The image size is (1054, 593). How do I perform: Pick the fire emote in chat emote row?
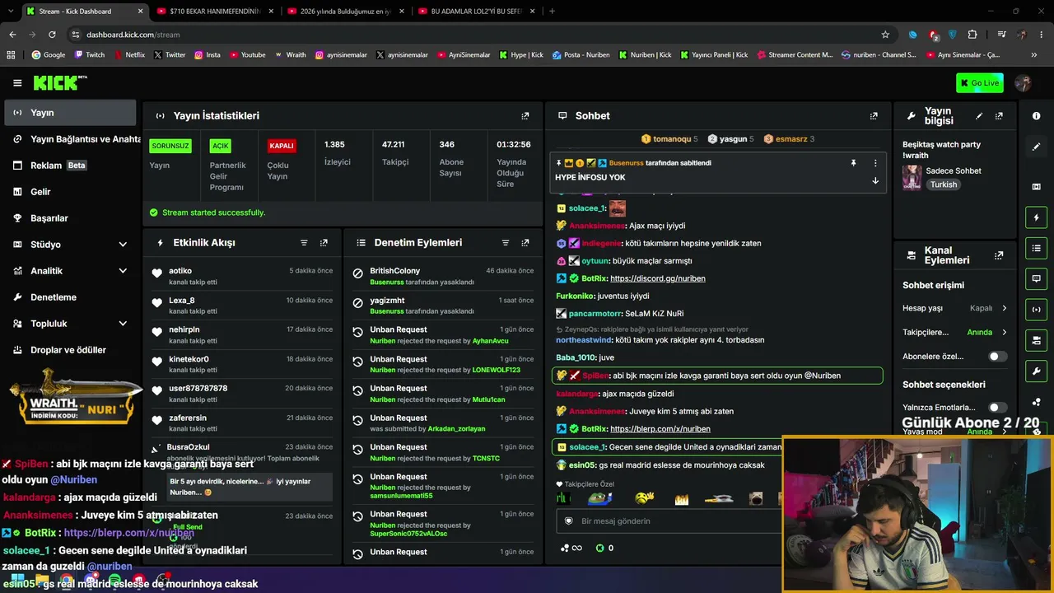(x=682, y=498)
